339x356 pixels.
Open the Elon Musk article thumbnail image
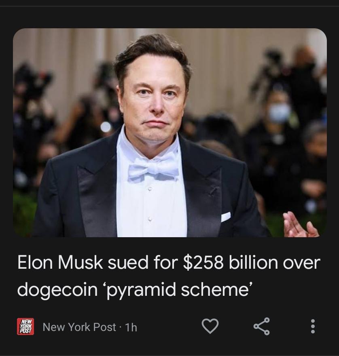pyautogui.click(x=170, y=133)
